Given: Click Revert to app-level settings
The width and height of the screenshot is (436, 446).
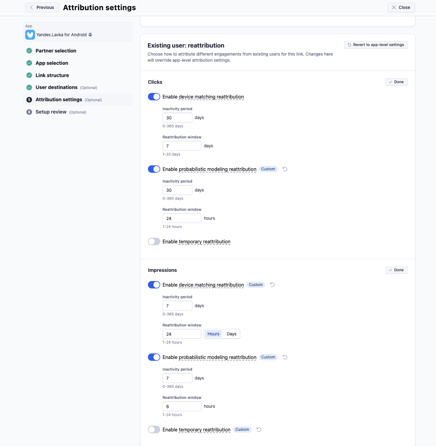Looking at the screenshot, I should click(376, 45).
